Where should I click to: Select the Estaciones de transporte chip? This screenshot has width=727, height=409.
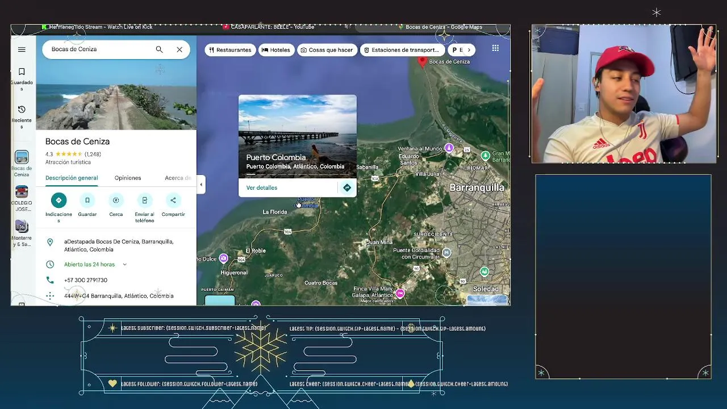(x=402, y=50)
